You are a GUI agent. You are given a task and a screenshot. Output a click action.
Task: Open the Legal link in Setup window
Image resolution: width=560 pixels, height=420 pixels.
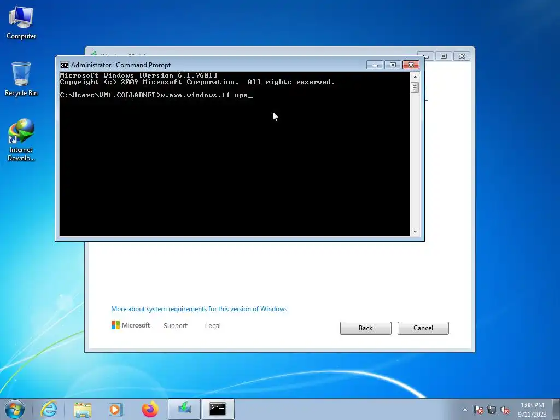point(213,326)
